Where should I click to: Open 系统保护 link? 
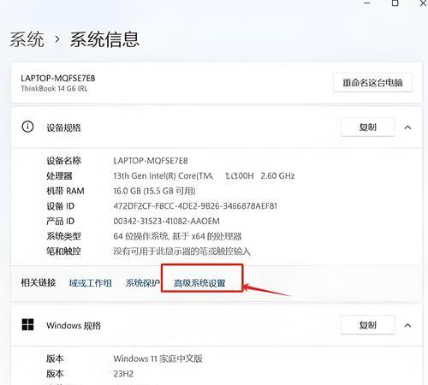tap(143, 283)
